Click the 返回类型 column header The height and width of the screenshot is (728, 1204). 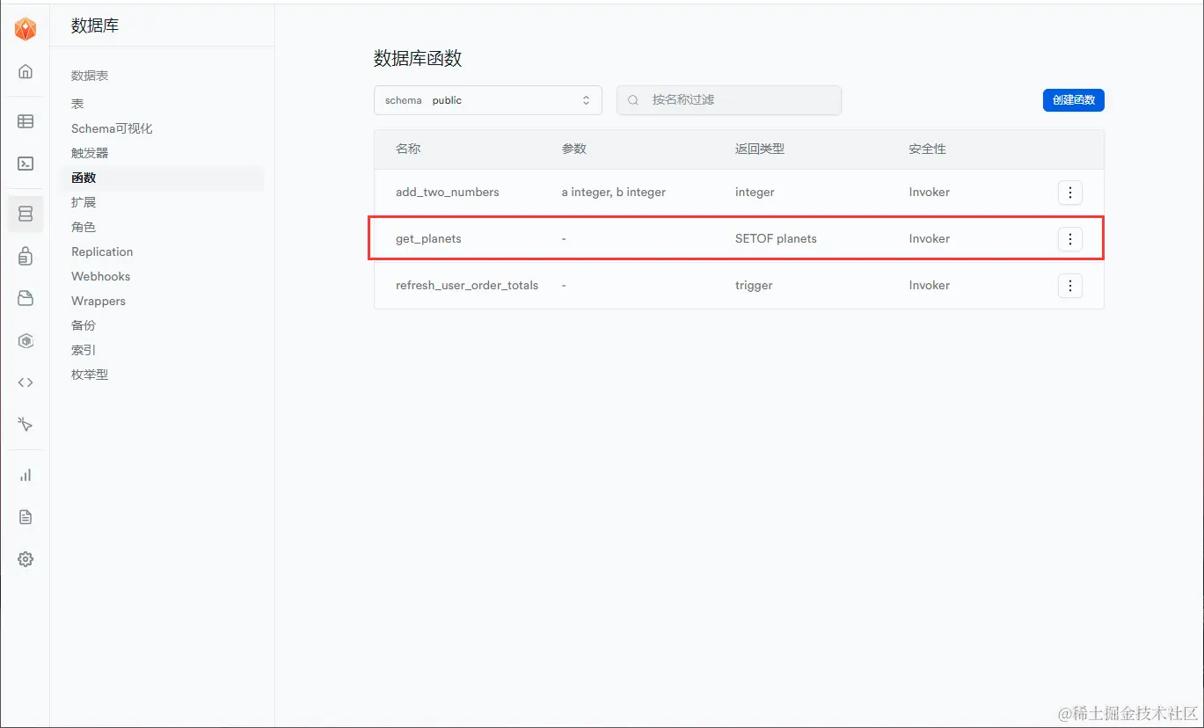760,149
